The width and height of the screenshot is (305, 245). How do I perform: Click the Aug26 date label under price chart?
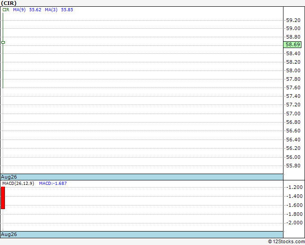click(9, 177)
